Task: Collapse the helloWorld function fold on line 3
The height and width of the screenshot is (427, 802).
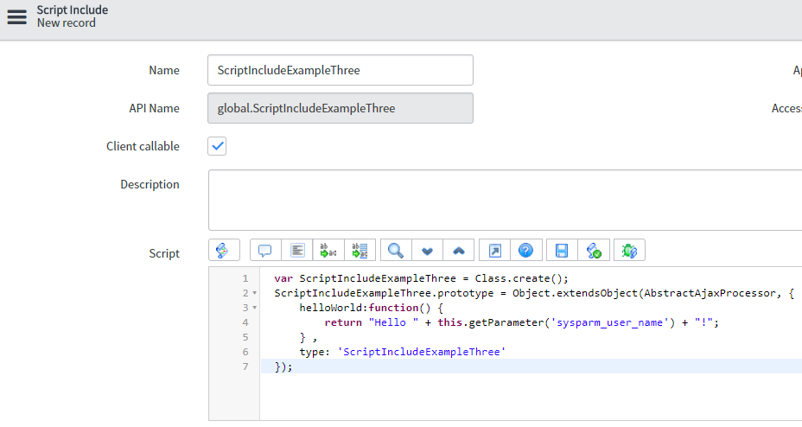Action: click(x=253, y=309)
